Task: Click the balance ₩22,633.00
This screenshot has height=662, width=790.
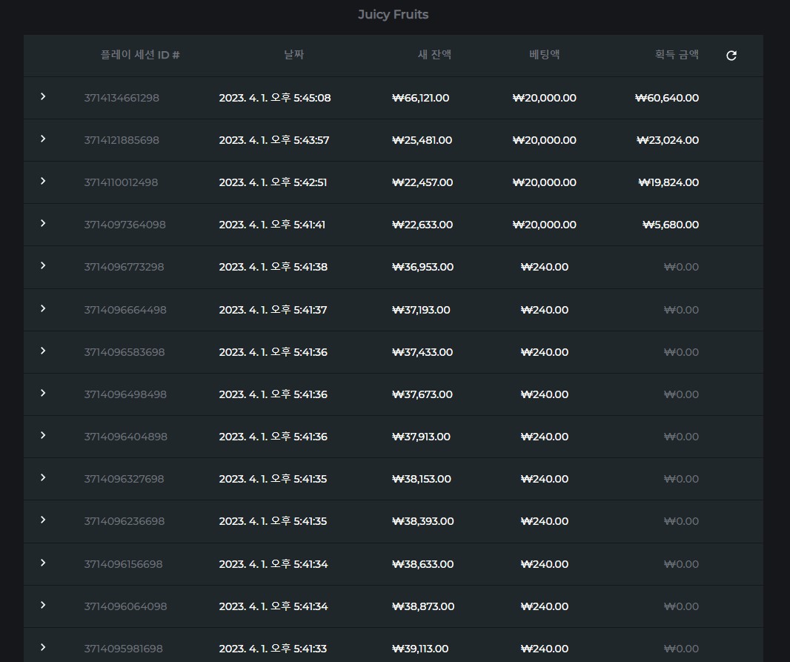Action: pos(422,225)
